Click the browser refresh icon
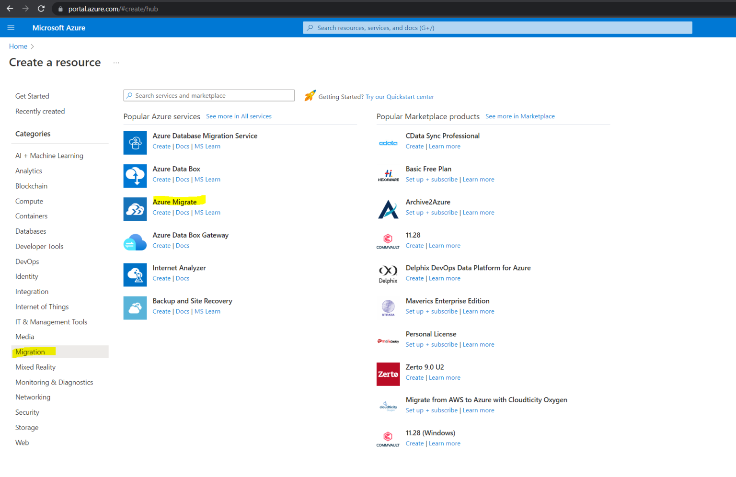 41,8
